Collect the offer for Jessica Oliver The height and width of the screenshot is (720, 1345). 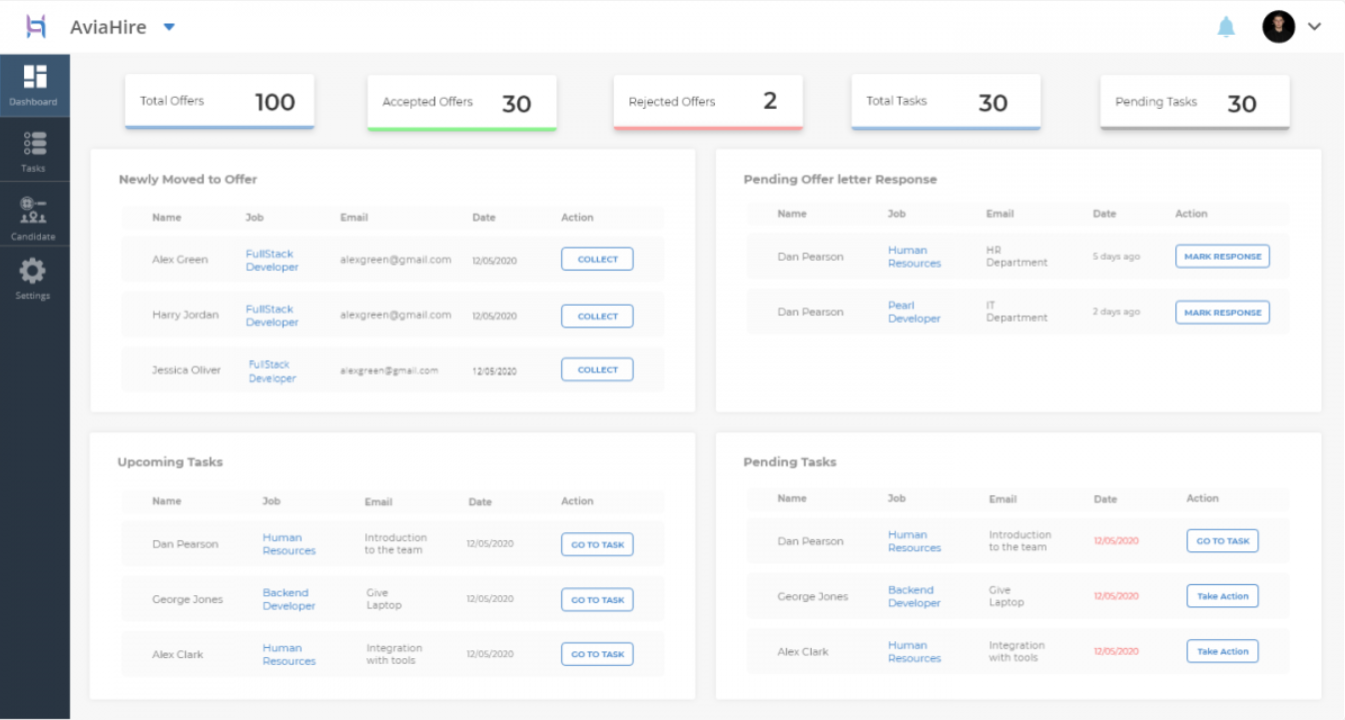tap(597, 369)
